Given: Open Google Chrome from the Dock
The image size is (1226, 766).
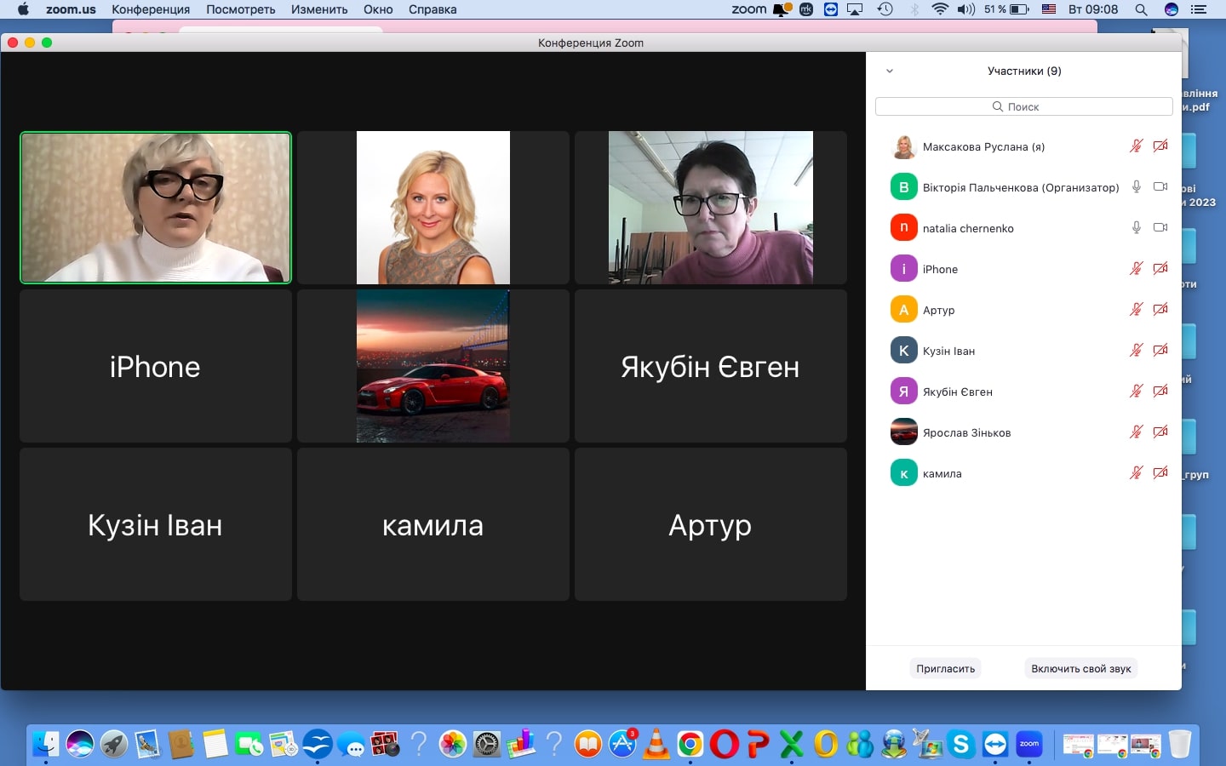Looking at the screenshot, I should 690,745.
